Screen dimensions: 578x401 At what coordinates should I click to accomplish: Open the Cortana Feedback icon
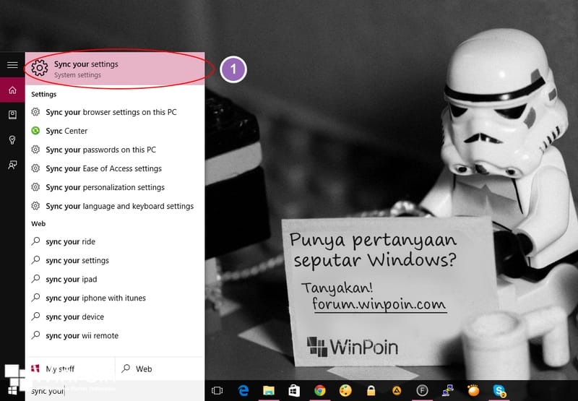pyautogui.click(x=12, y=165)
